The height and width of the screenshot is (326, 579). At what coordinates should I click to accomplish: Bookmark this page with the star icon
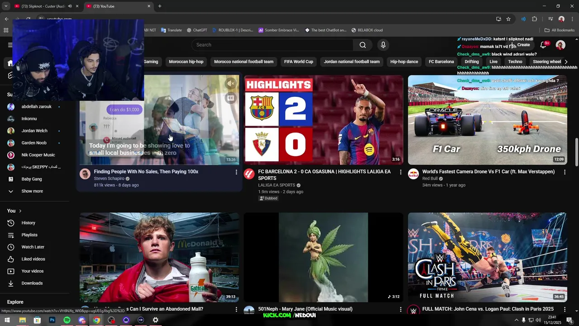point(508,19)
